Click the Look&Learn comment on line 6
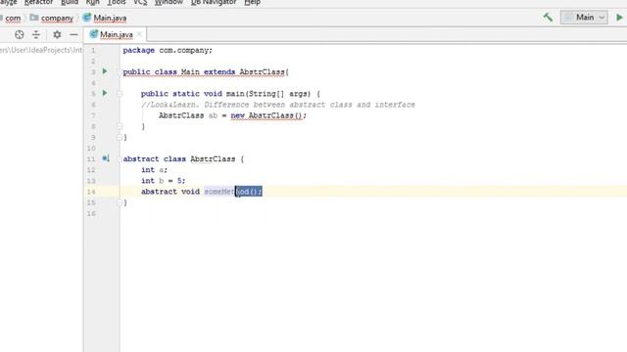 click(278, 105)
